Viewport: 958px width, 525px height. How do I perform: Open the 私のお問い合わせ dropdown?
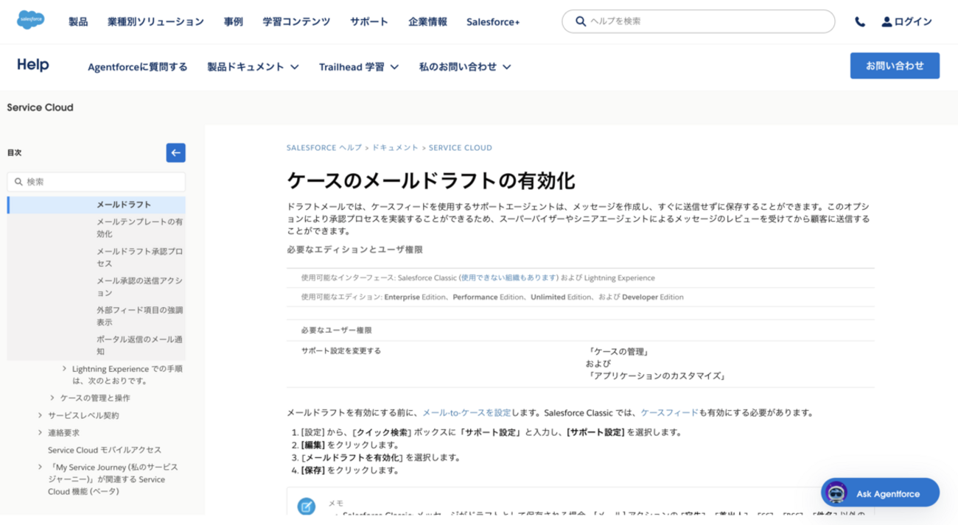[465, 67]
